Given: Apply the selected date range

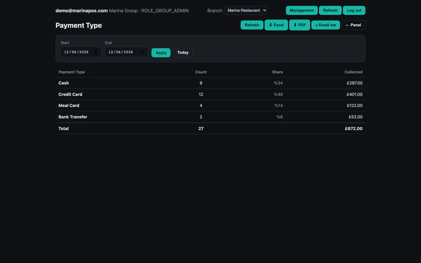Looking at the screenshot, I should point(161,53).
